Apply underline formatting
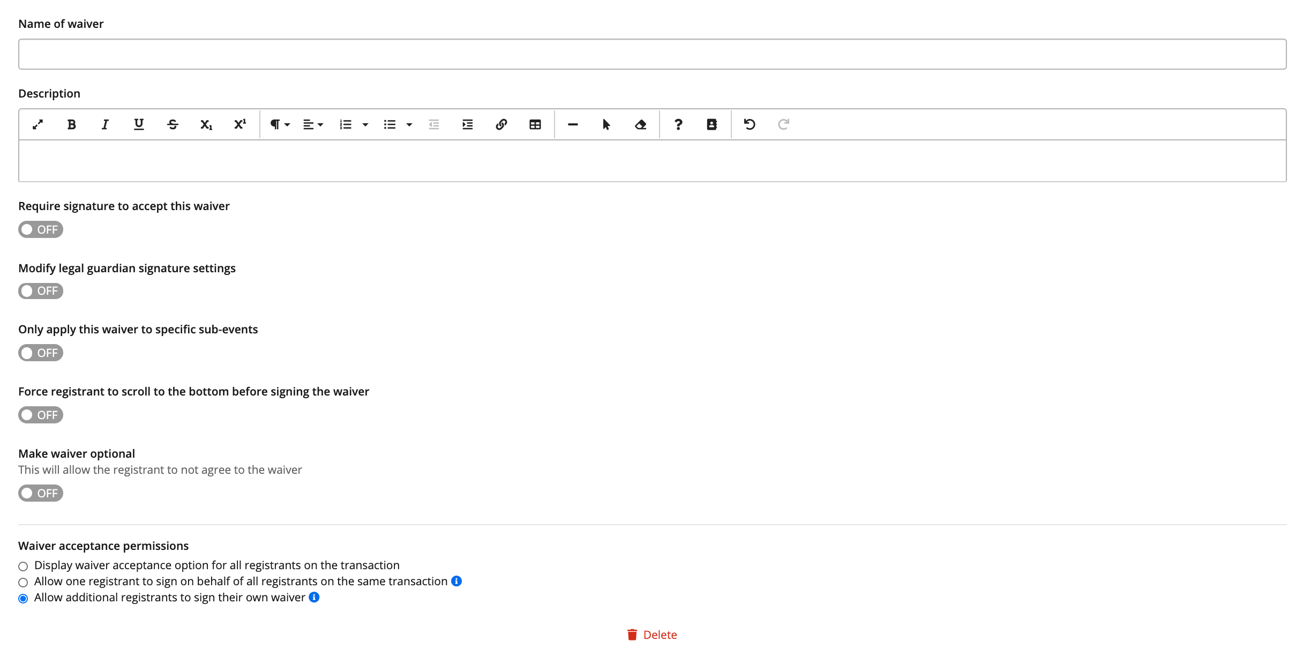Viewport: 1303px width, 656px height. tap(139, 124)
